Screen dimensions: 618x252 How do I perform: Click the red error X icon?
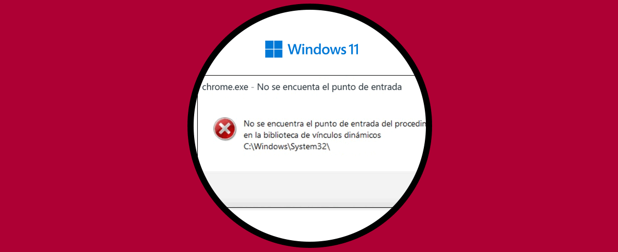[x=225, y=130]
